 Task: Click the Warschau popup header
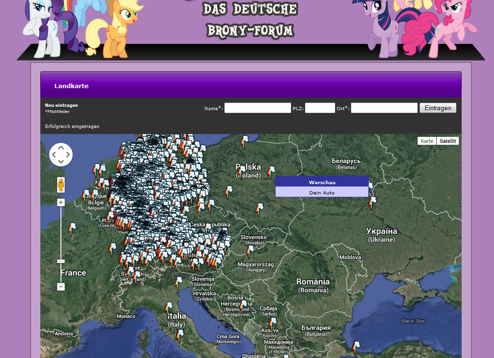[x=322, y=182]
